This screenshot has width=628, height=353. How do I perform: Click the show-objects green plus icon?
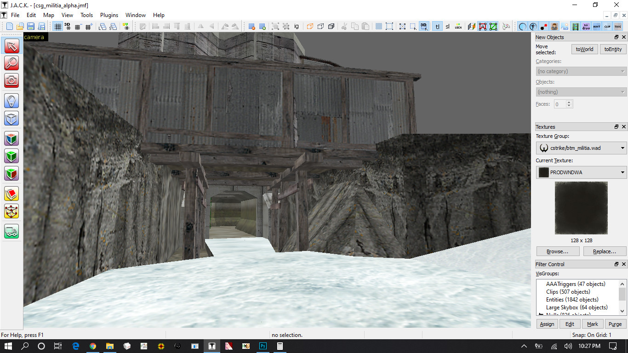(x=263, y=26)
